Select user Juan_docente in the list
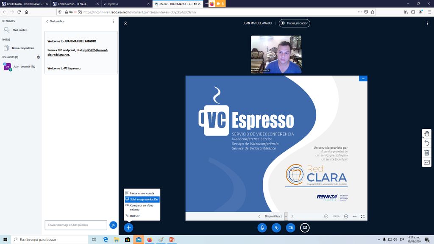434x244 pixels. [20, 67]
